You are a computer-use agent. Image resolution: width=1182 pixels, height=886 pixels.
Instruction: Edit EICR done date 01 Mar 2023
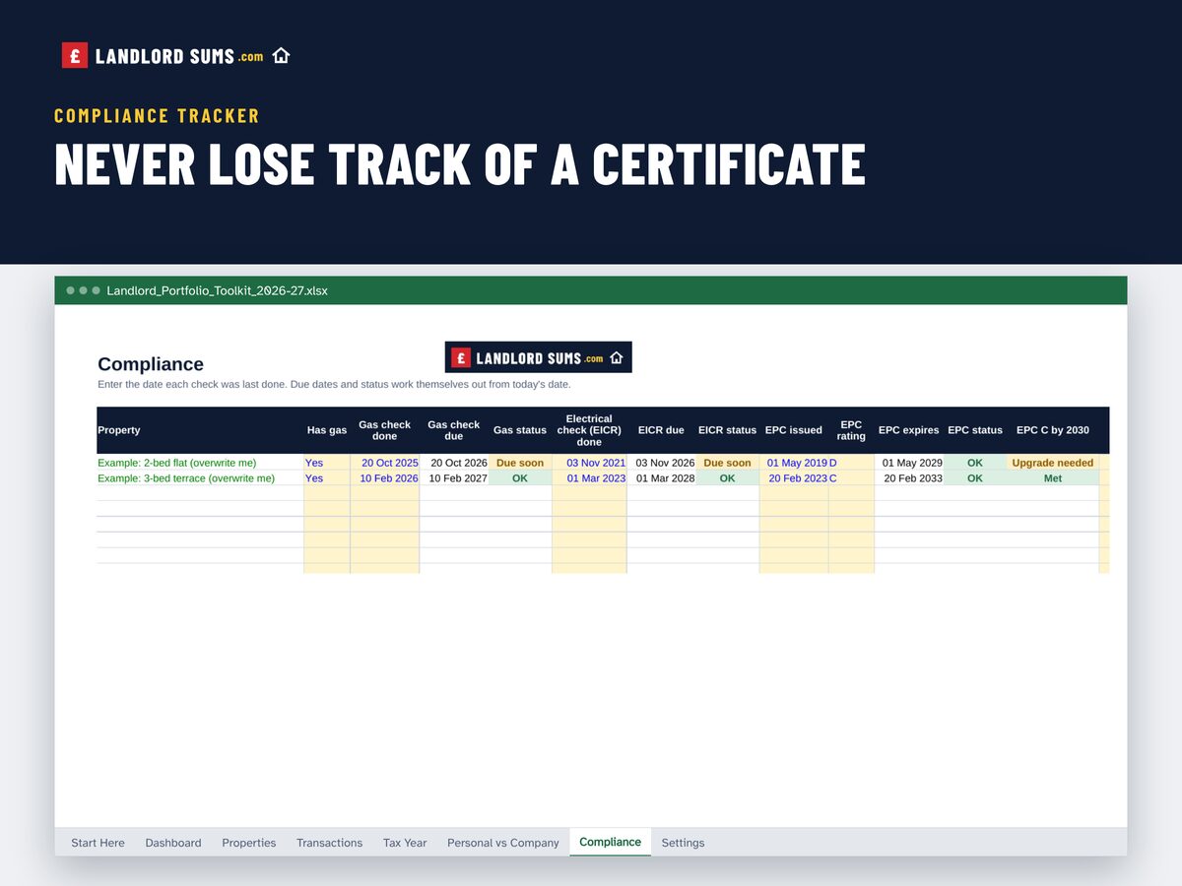click(x=589, y=478)
